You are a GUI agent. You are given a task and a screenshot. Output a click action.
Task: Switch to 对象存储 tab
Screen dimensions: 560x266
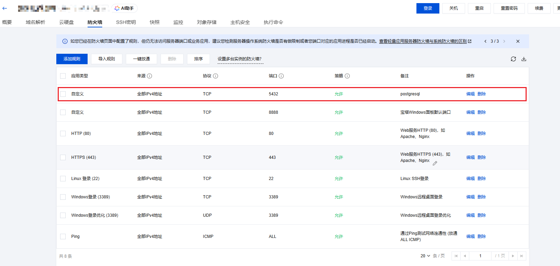click(x=207, y=22)
